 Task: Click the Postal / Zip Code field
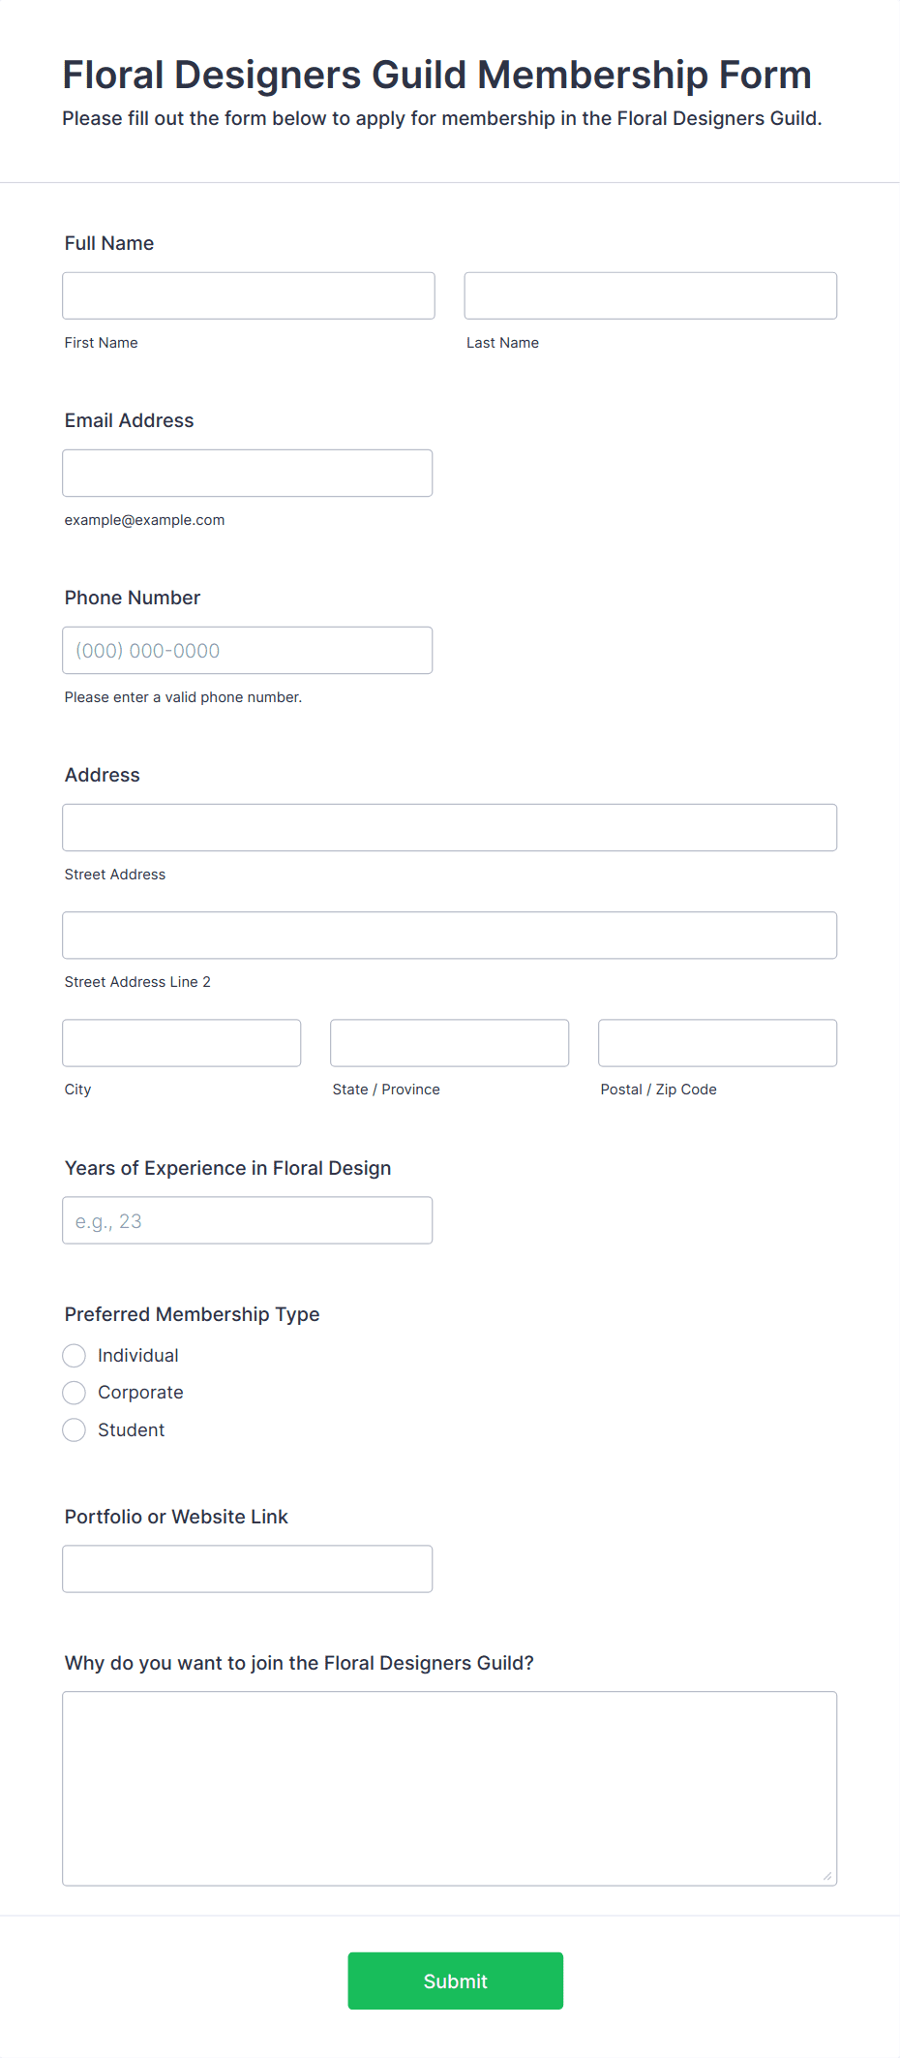coord(718,1042)
